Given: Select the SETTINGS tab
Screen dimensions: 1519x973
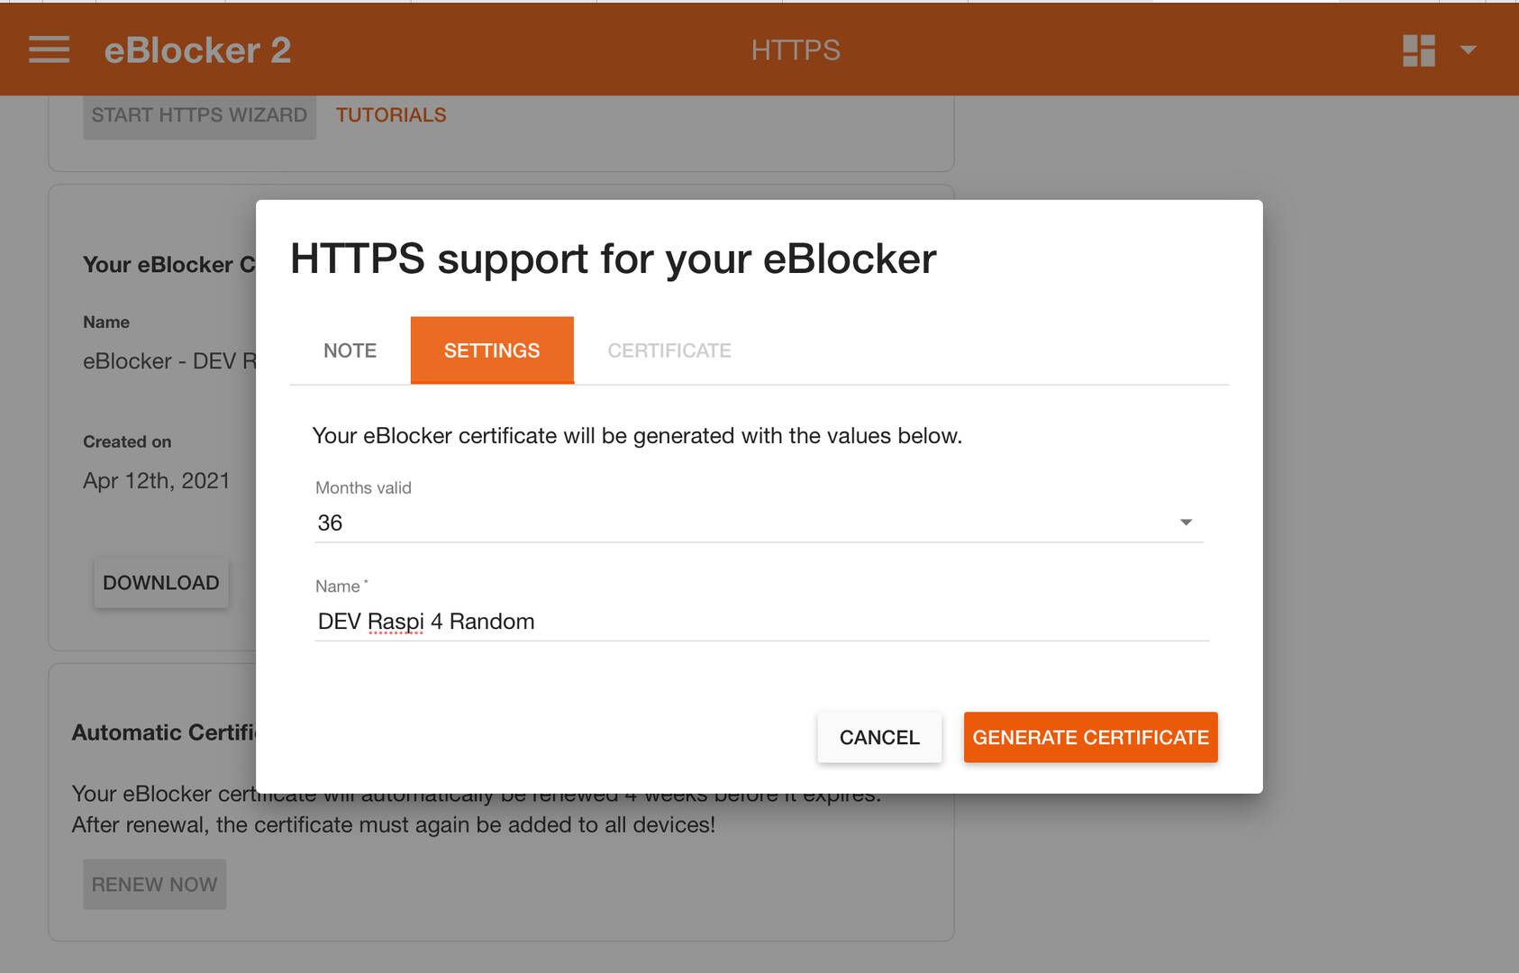Looking at the screenshot, I should coord(492,350).
